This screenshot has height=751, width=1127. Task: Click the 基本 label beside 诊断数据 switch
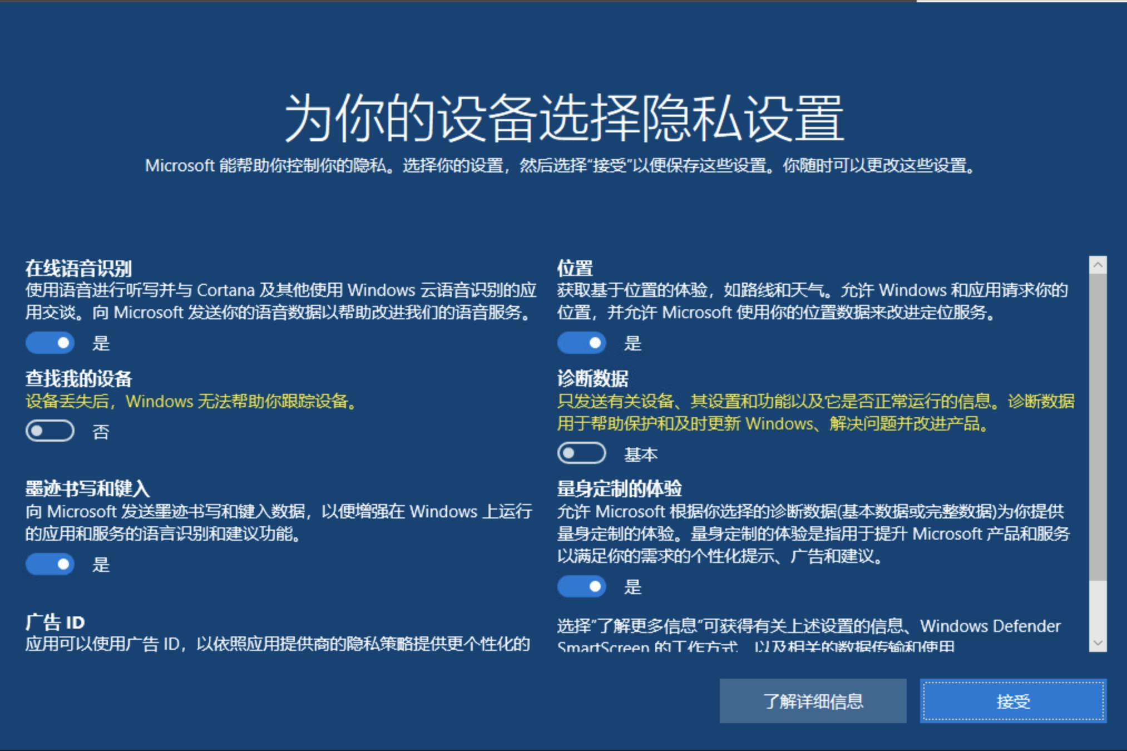click(x=641, y=453)
